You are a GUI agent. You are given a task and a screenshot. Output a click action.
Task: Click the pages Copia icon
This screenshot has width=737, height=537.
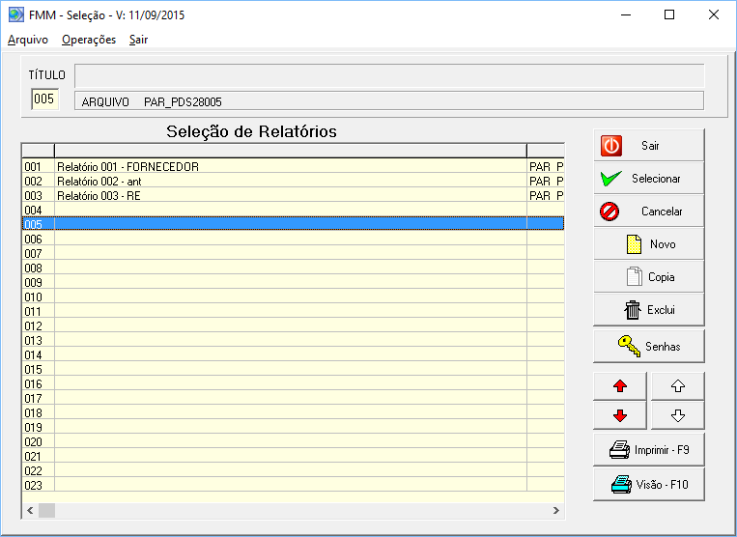(634, 276)
